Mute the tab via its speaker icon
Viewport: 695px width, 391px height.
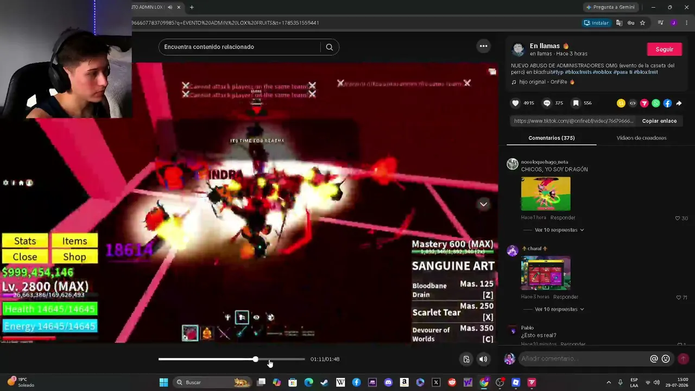170,7
